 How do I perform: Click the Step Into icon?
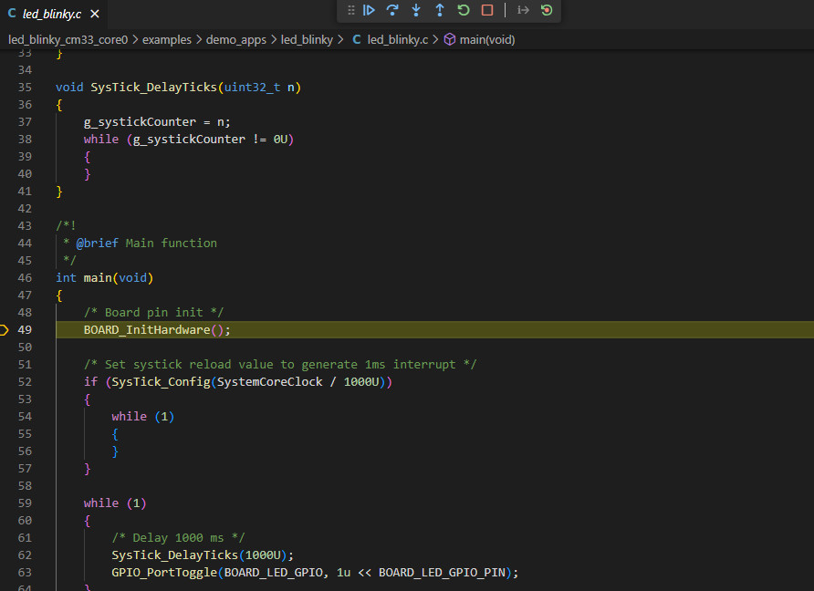click(x=415, y=10)
